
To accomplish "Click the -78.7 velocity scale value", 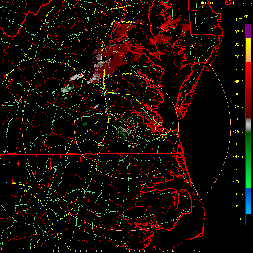I will coord(238,182).
